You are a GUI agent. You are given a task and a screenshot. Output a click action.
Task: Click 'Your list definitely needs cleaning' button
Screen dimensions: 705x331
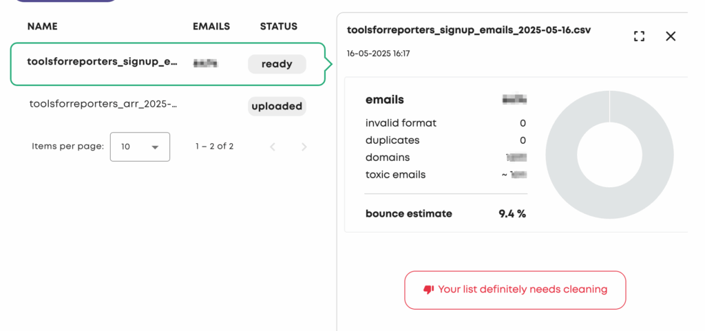point(515,290)
